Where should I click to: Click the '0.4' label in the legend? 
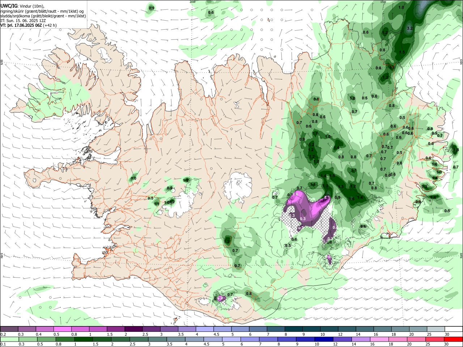[38, 334]
